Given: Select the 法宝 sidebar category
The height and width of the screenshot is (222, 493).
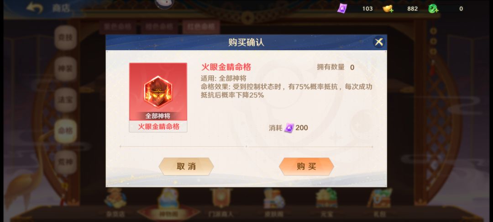Looking at the screenshot, I should [65, 100].
